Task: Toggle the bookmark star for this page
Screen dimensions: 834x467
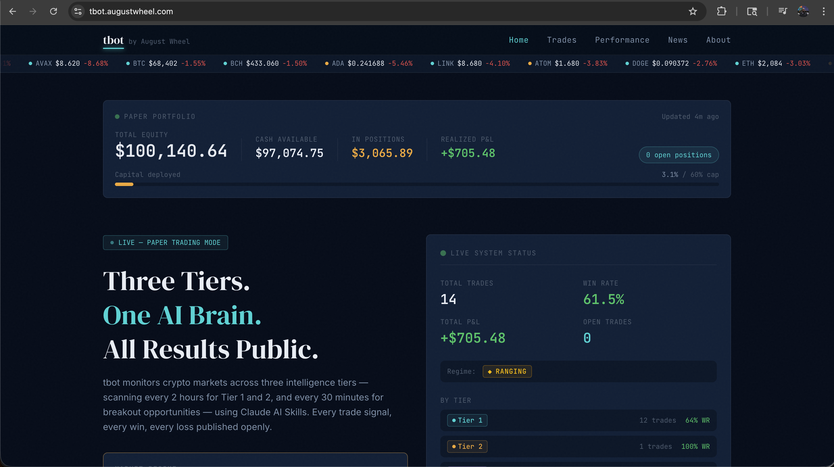Action: click(x=693, y=11)
